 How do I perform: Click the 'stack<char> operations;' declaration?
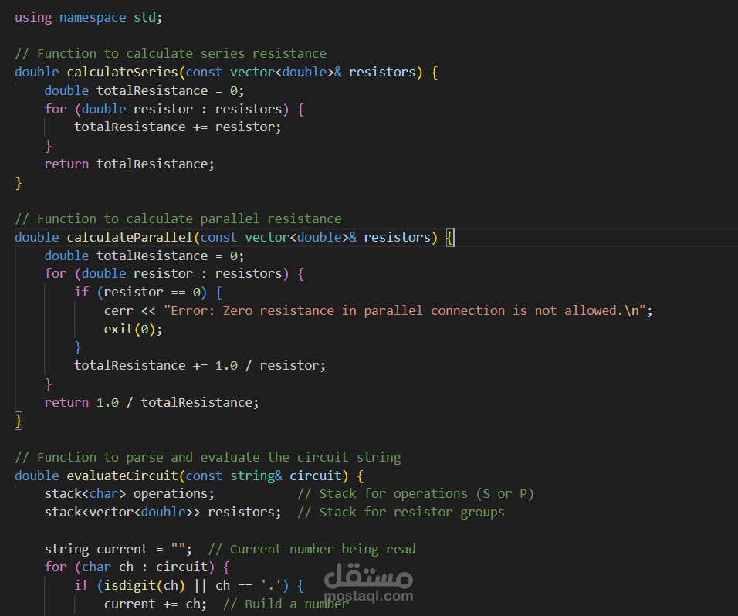coord(130,493)
